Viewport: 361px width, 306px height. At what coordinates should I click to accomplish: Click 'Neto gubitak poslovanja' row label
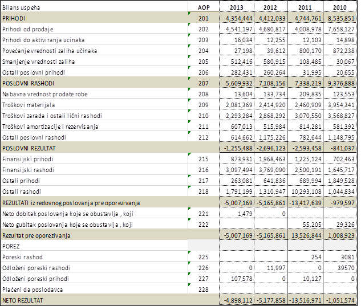click(67, 225)
